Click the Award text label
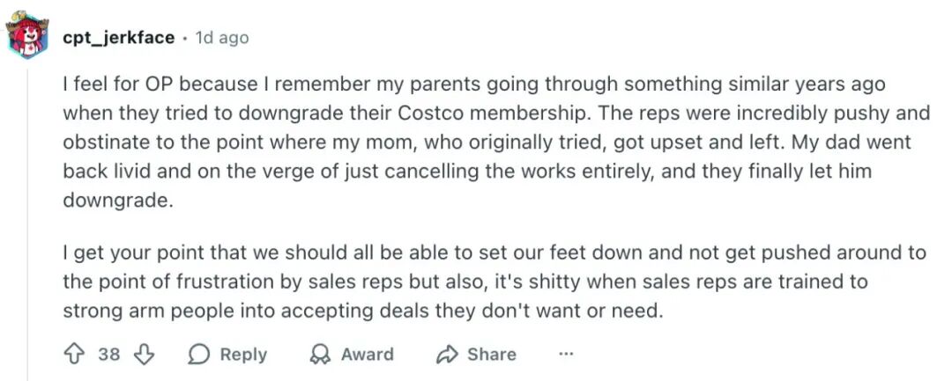This screenshot has height=381, width=952. coord(367,355)
